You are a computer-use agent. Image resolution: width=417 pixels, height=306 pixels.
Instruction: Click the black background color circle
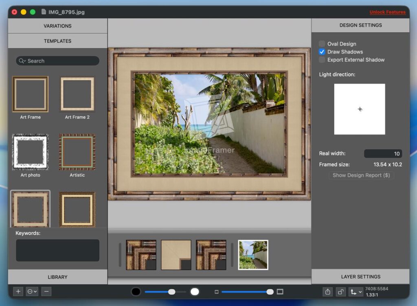coord(136,292)
